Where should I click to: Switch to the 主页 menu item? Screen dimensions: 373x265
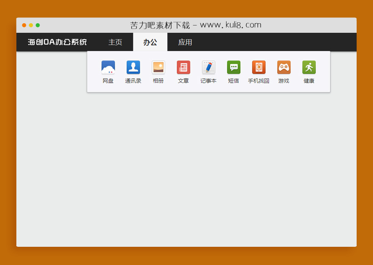point(115,42)
